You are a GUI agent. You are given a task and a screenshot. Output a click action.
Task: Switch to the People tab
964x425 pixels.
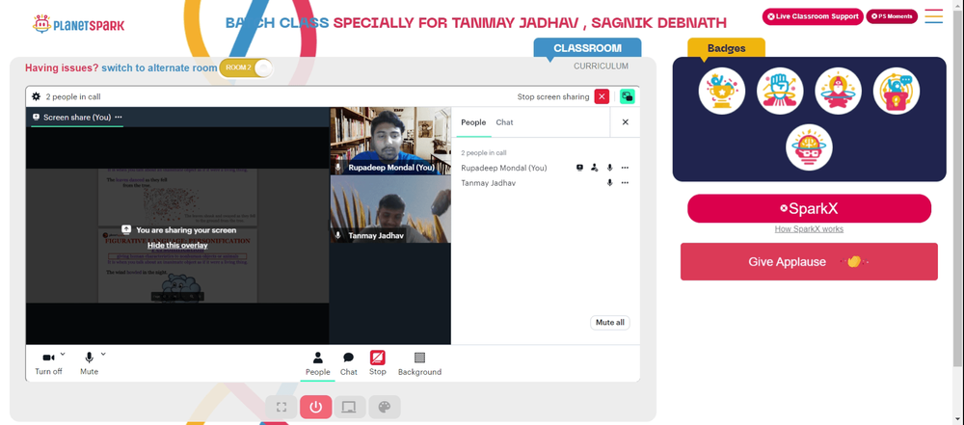(473, 122)
